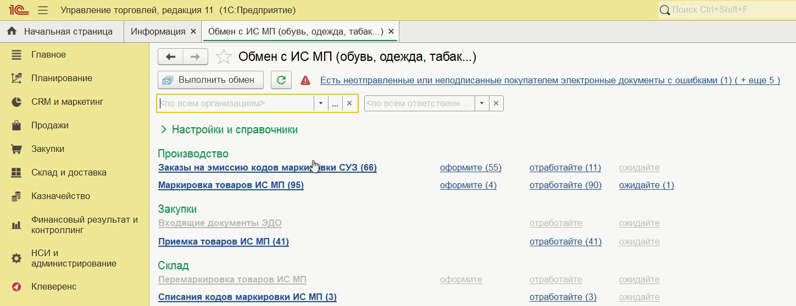Screen dimensions: 796x306
Task: Click the red warning triangle icon
Action: [305, 81]
